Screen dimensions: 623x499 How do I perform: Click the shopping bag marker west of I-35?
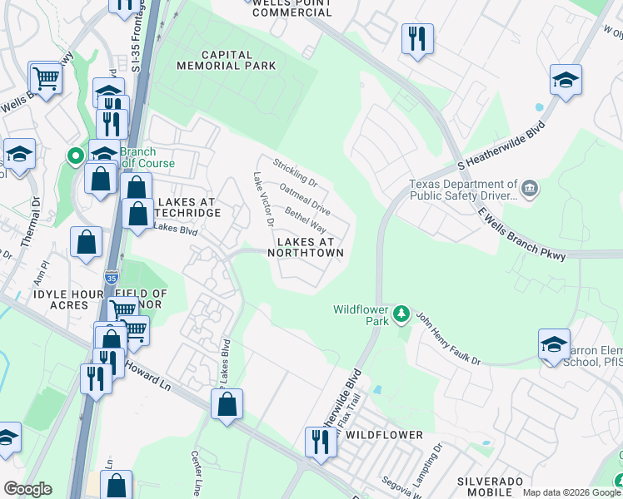tap(87, 243)
